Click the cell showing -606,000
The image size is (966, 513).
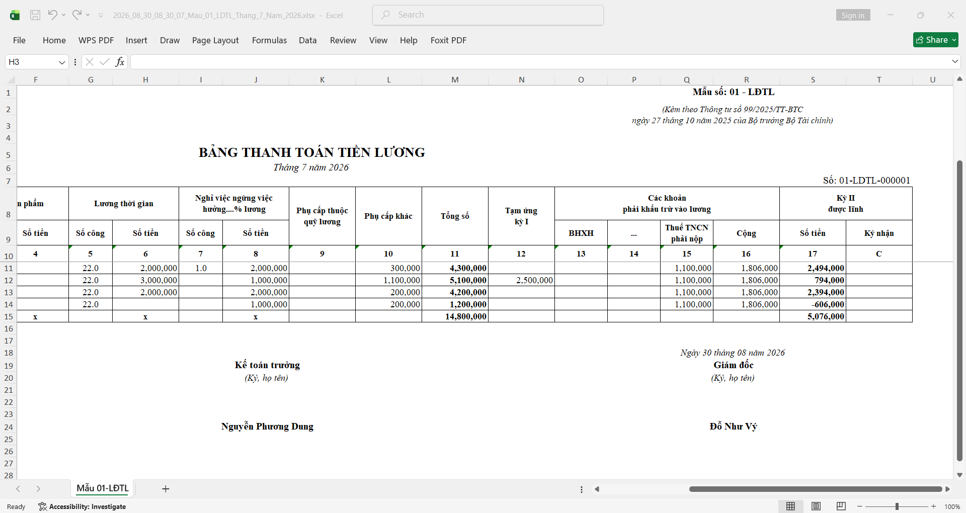(x=813, y=304)
